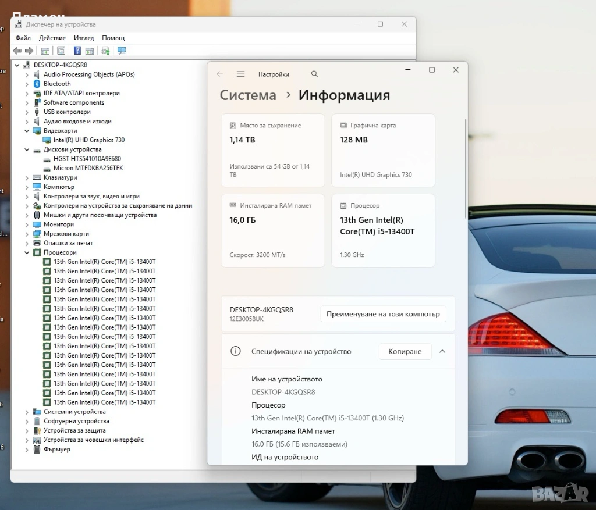Screen dimensions: 596x510
Task: Click the Settings window vertical scrollbar
Action: 466,169
